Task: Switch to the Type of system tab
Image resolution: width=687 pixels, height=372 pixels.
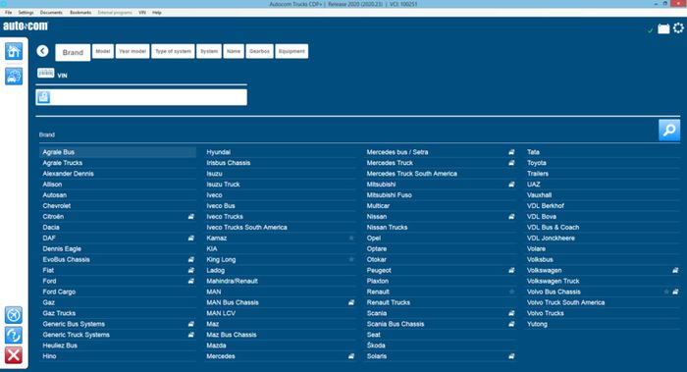Action: click(173, 51)
